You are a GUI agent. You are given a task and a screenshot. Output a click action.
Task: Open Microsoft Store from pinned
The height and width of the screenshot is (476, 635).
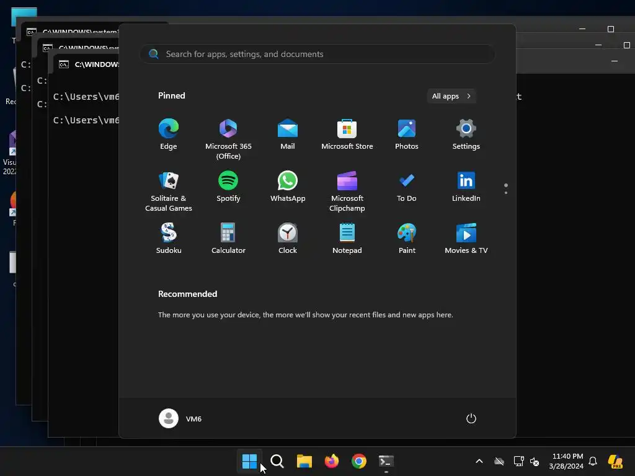tap(347, 134)
